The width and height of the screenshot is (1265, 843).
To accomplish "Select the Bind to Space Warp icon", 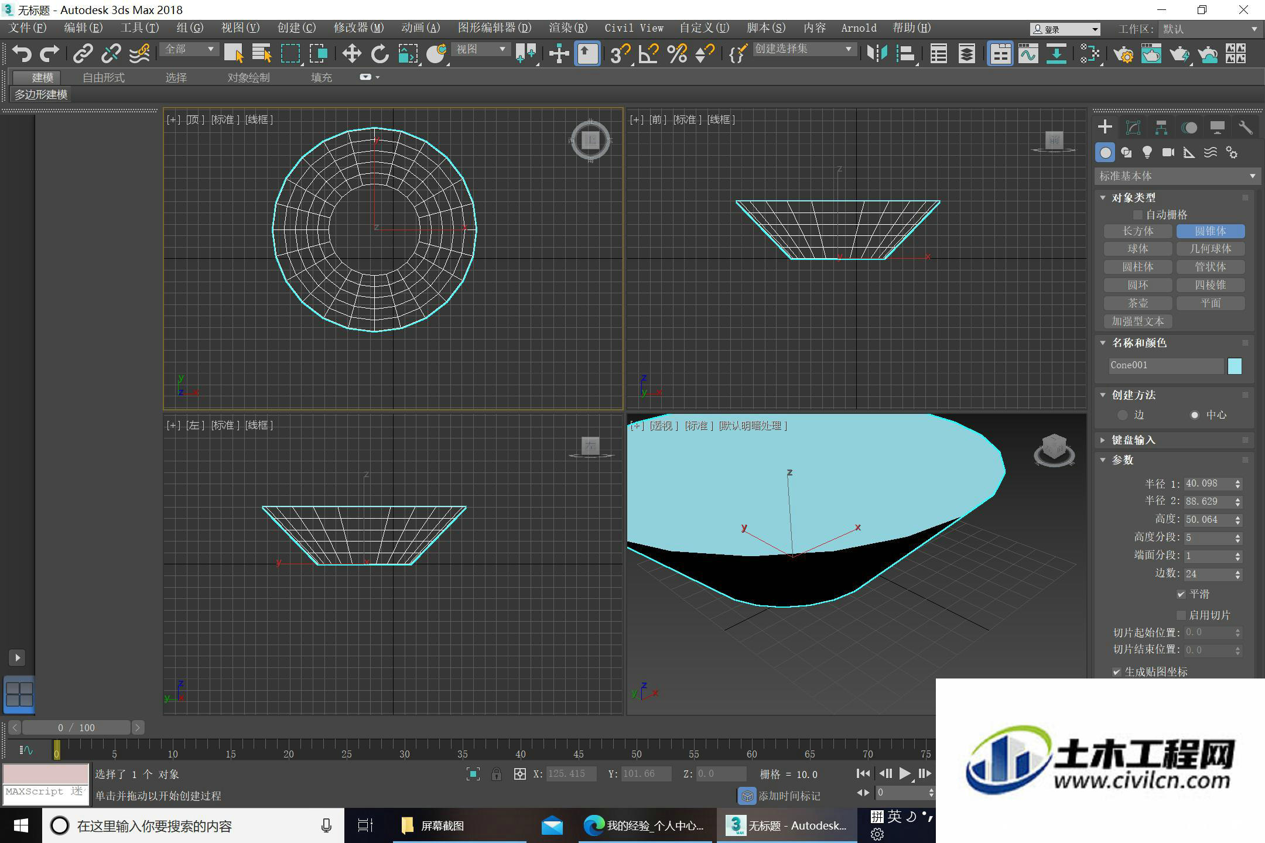I will tap(139, 54).
